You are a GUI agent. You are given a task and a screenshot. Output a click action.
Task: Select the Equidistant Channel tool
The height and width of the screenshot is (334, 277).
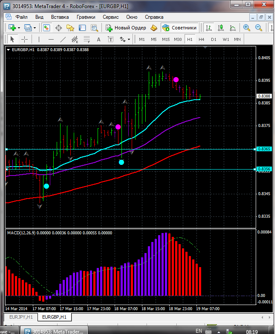pos(75,39)
